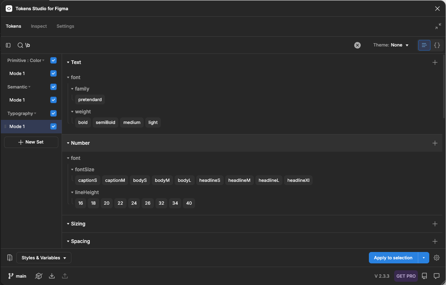Click the search magnifier icon
This screenshot has height=285, width=446.
[20, 45]
